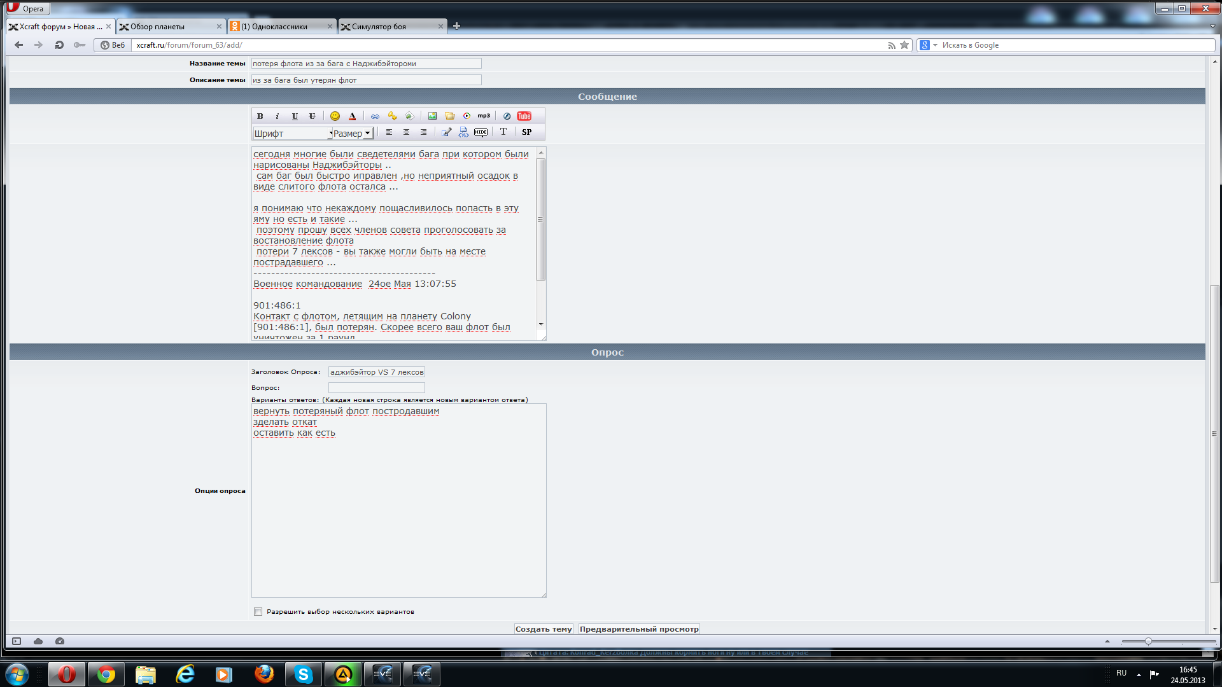
Task: Center-align the message text
Action: point(406,132)
